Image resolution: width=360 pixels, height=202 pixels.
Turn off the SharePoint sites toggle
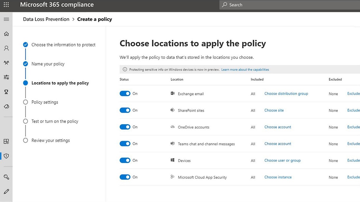(125, 110)
